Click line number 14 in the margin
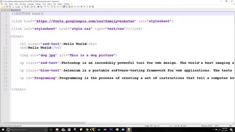This screenshot has width=235, height=132. click(5, 63)
